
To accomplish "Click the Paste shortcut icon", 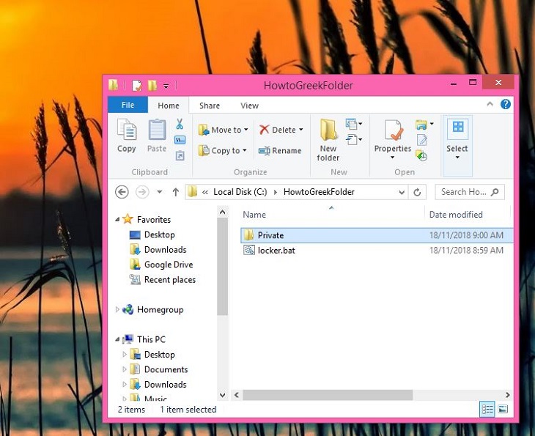I will 180,156.
